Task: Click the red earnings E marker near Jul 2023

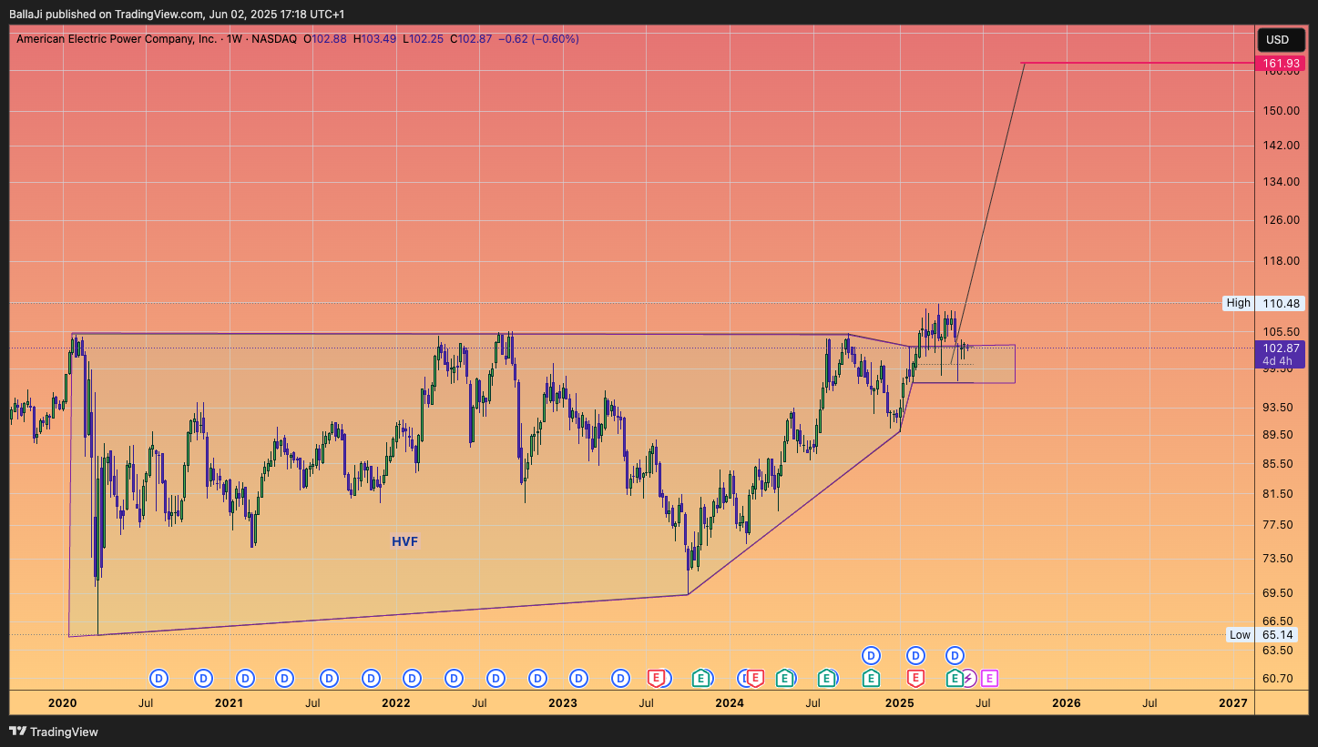Action: (656, 678)
